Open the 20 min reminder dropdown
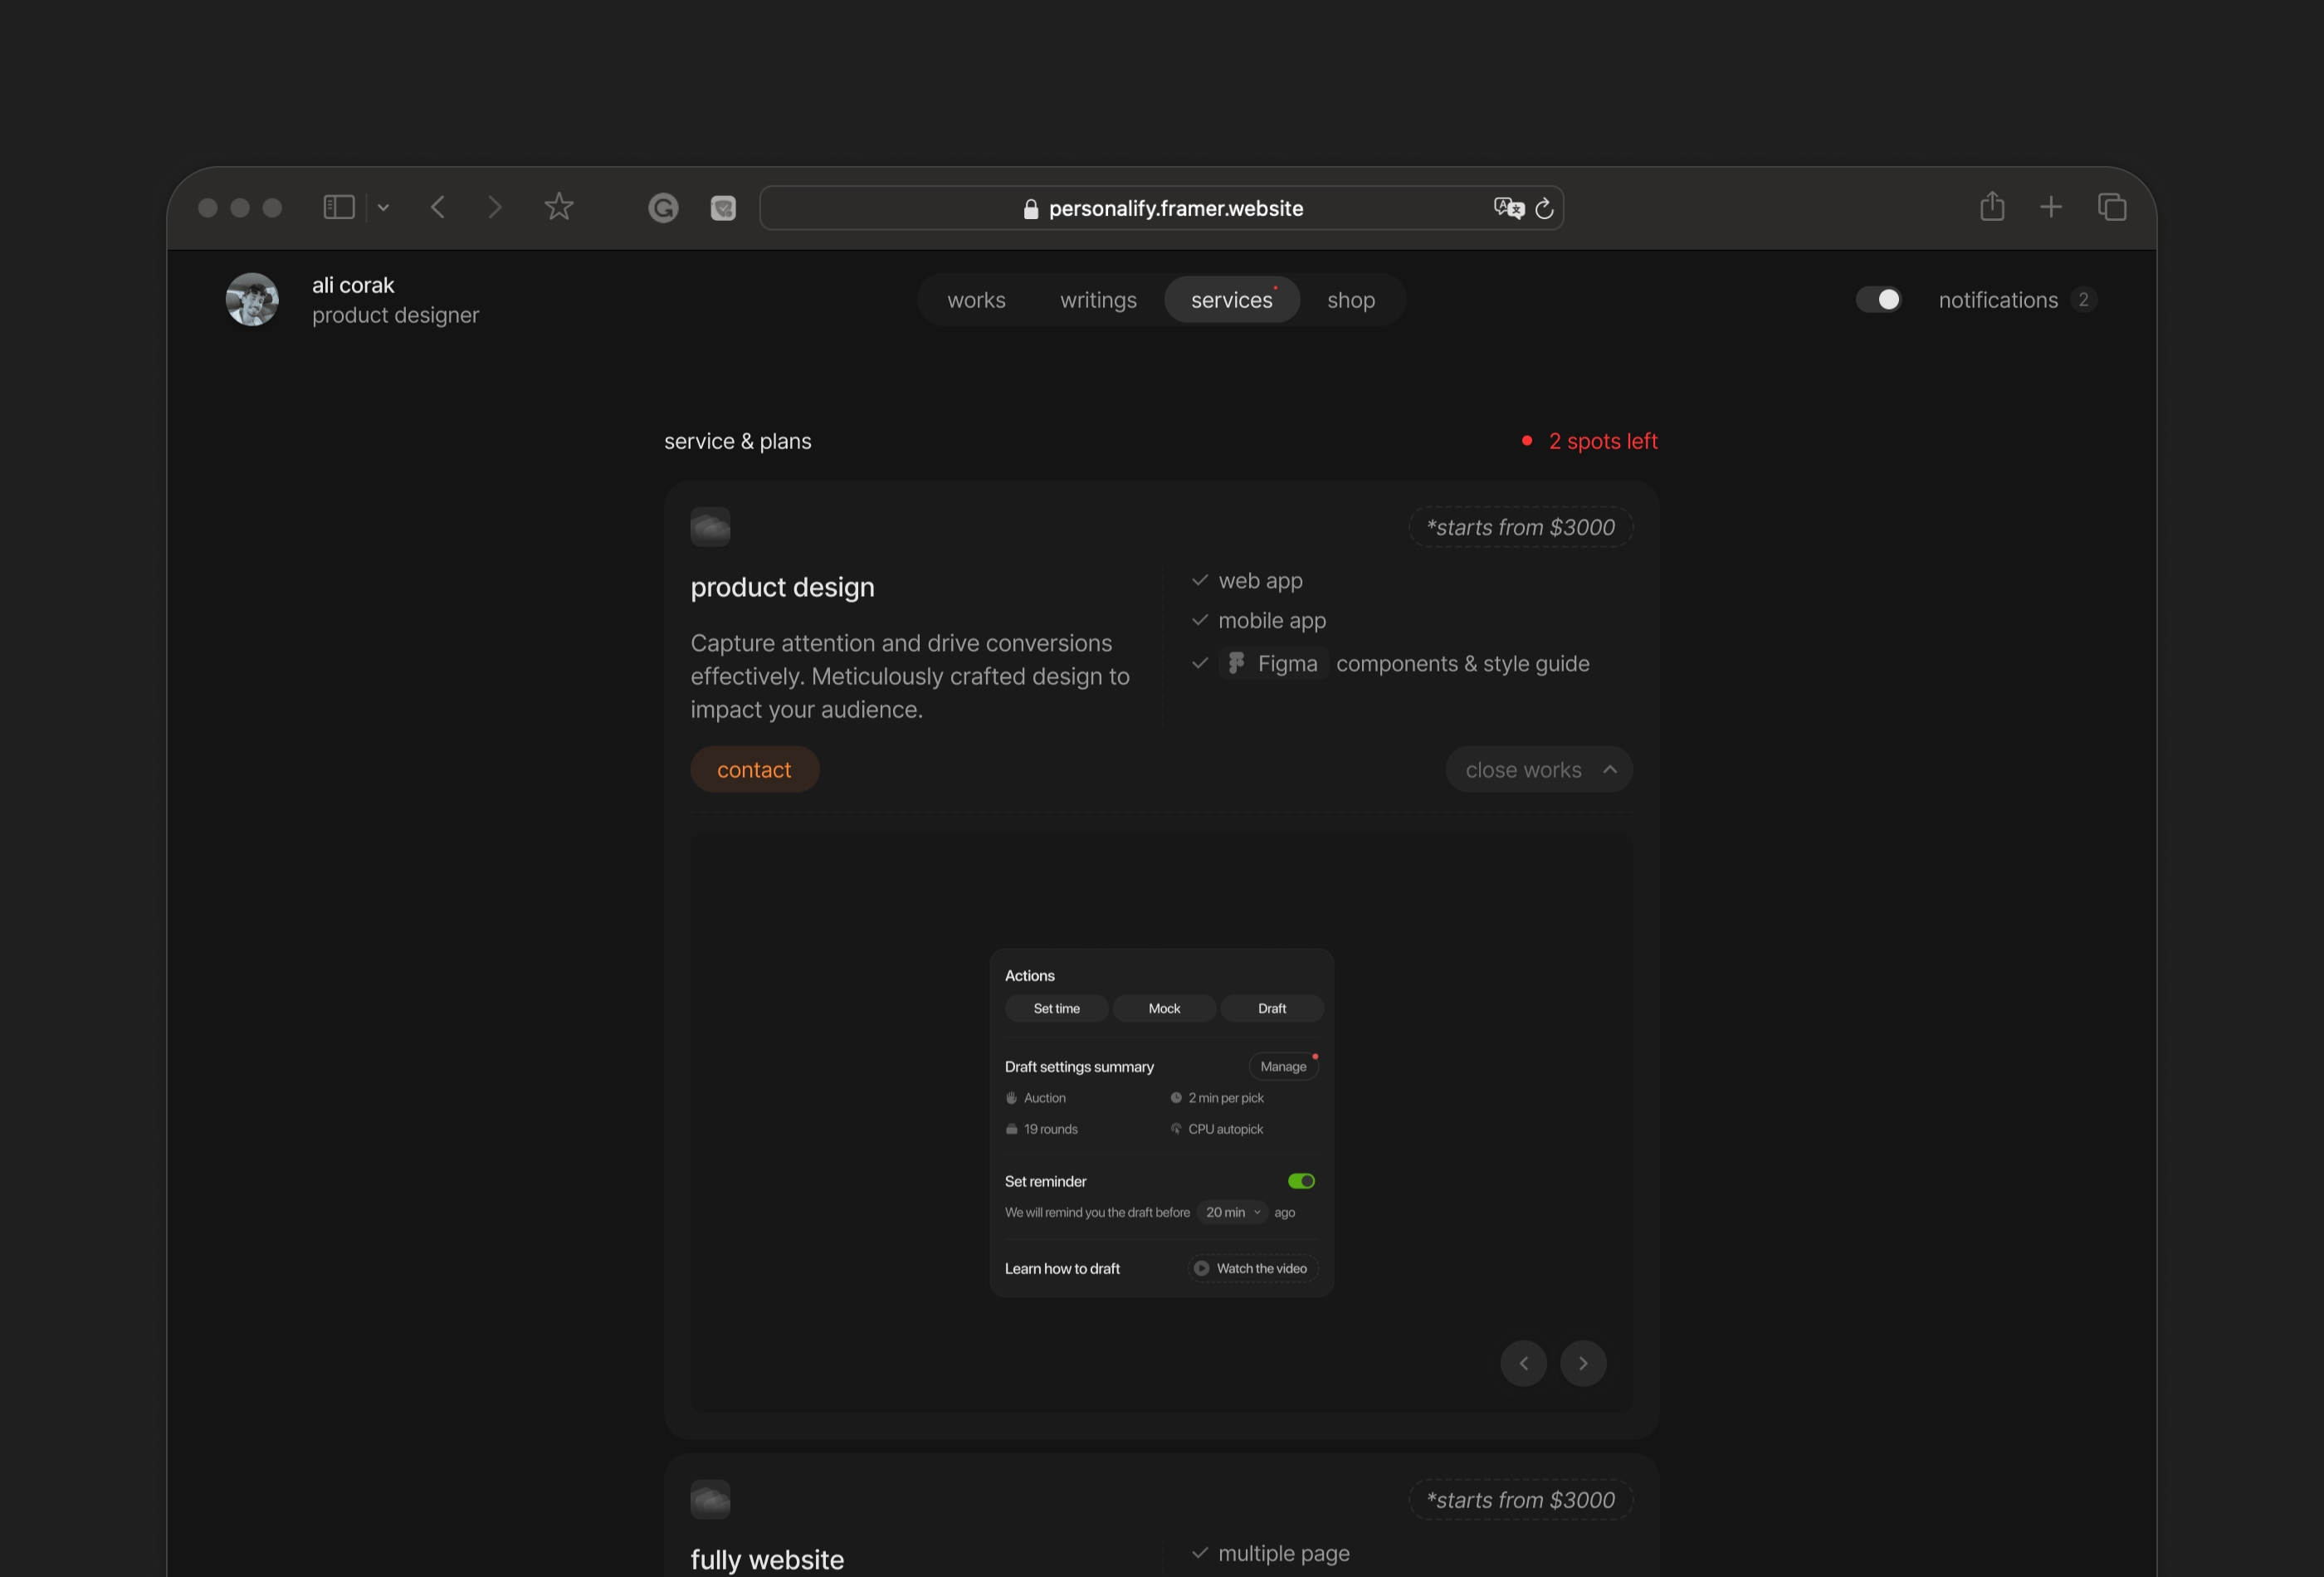 point(1231,1212)
